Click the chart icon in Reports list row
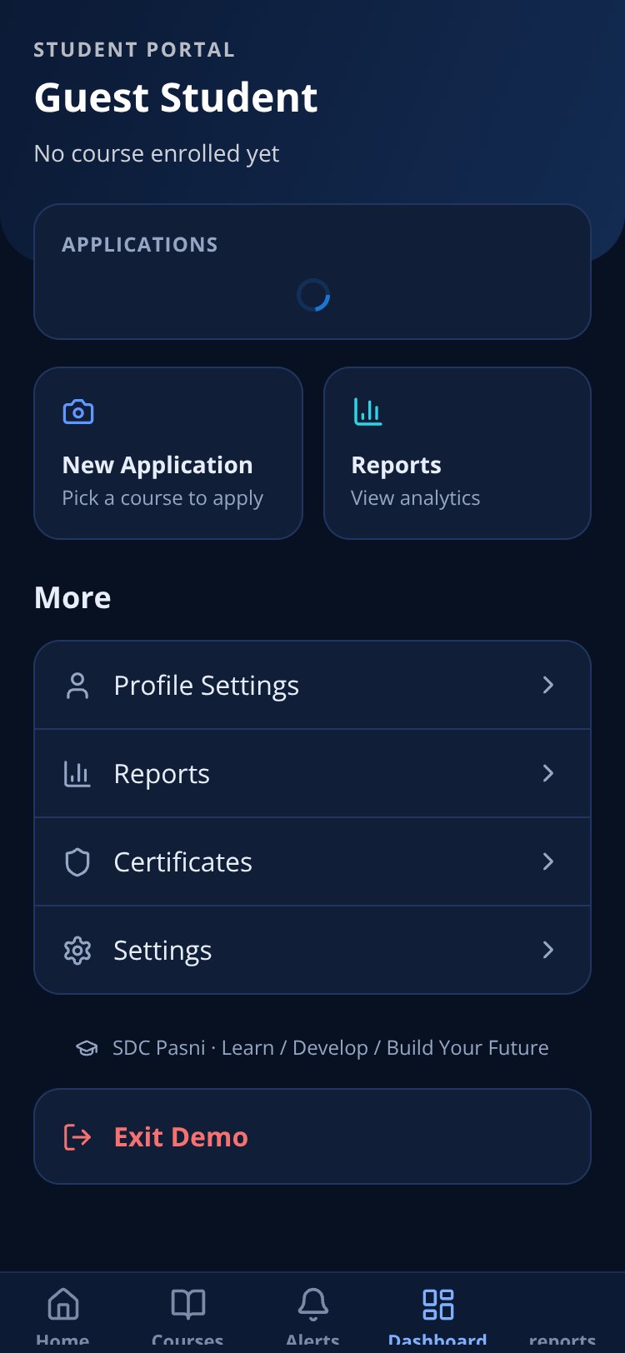The height and width of the screenshot is (1353, 625). pos(77,774)
